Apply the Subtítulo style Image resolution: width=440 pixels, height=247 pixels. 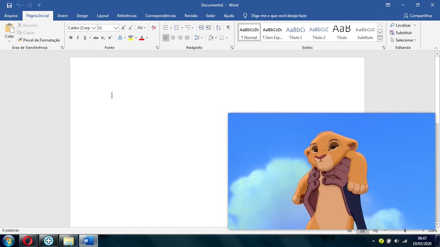coord(365,32)
